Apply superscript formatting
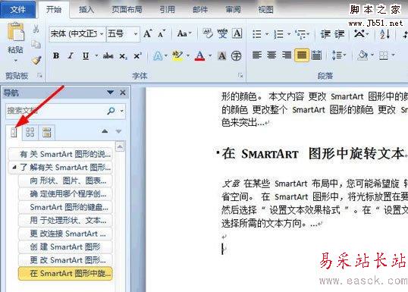This screenshot has width=408, height=292. (137, 55)
